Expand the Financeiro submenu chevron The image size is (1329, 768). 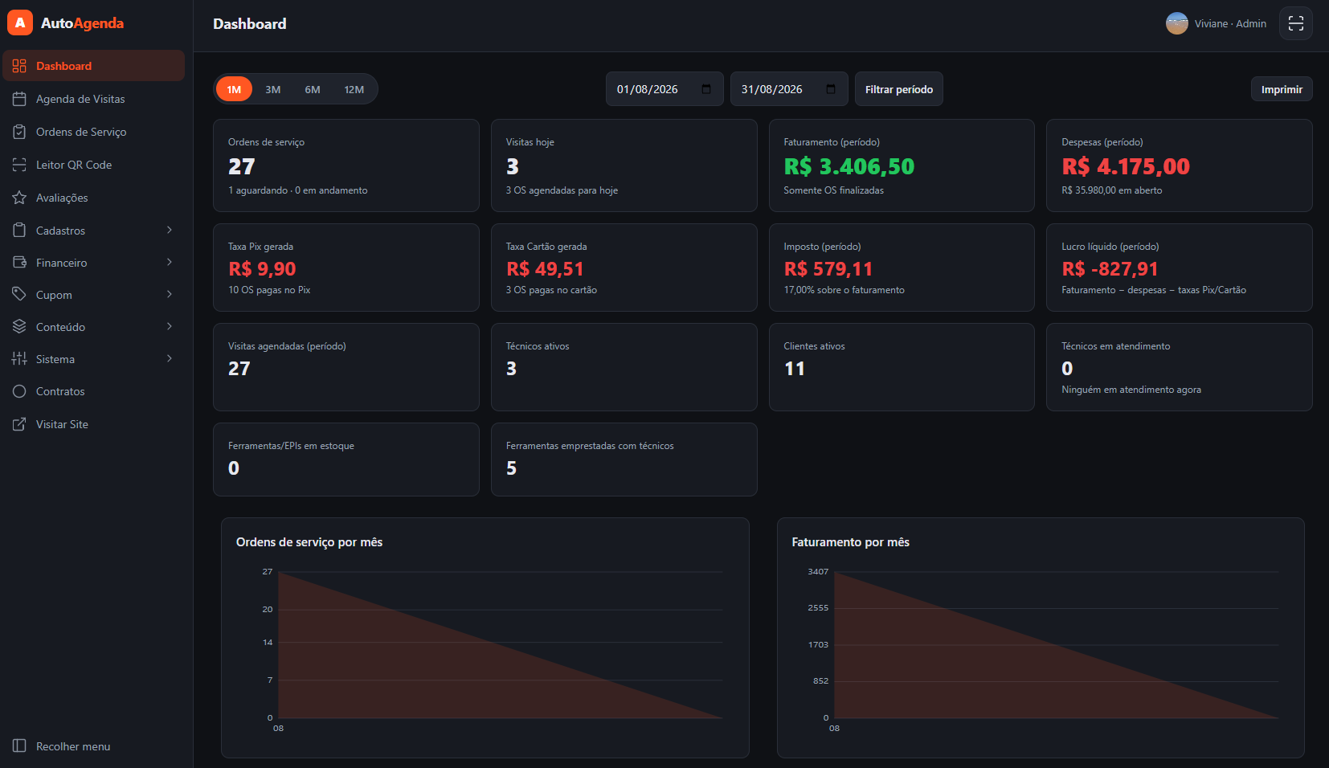pos(170,262)
